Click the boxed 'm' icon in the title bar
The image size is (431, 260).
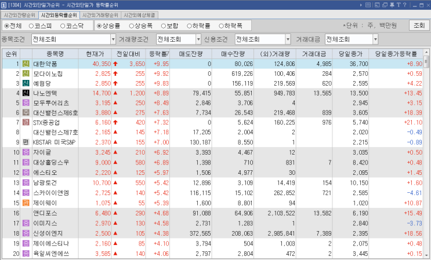tap(368, 5)
